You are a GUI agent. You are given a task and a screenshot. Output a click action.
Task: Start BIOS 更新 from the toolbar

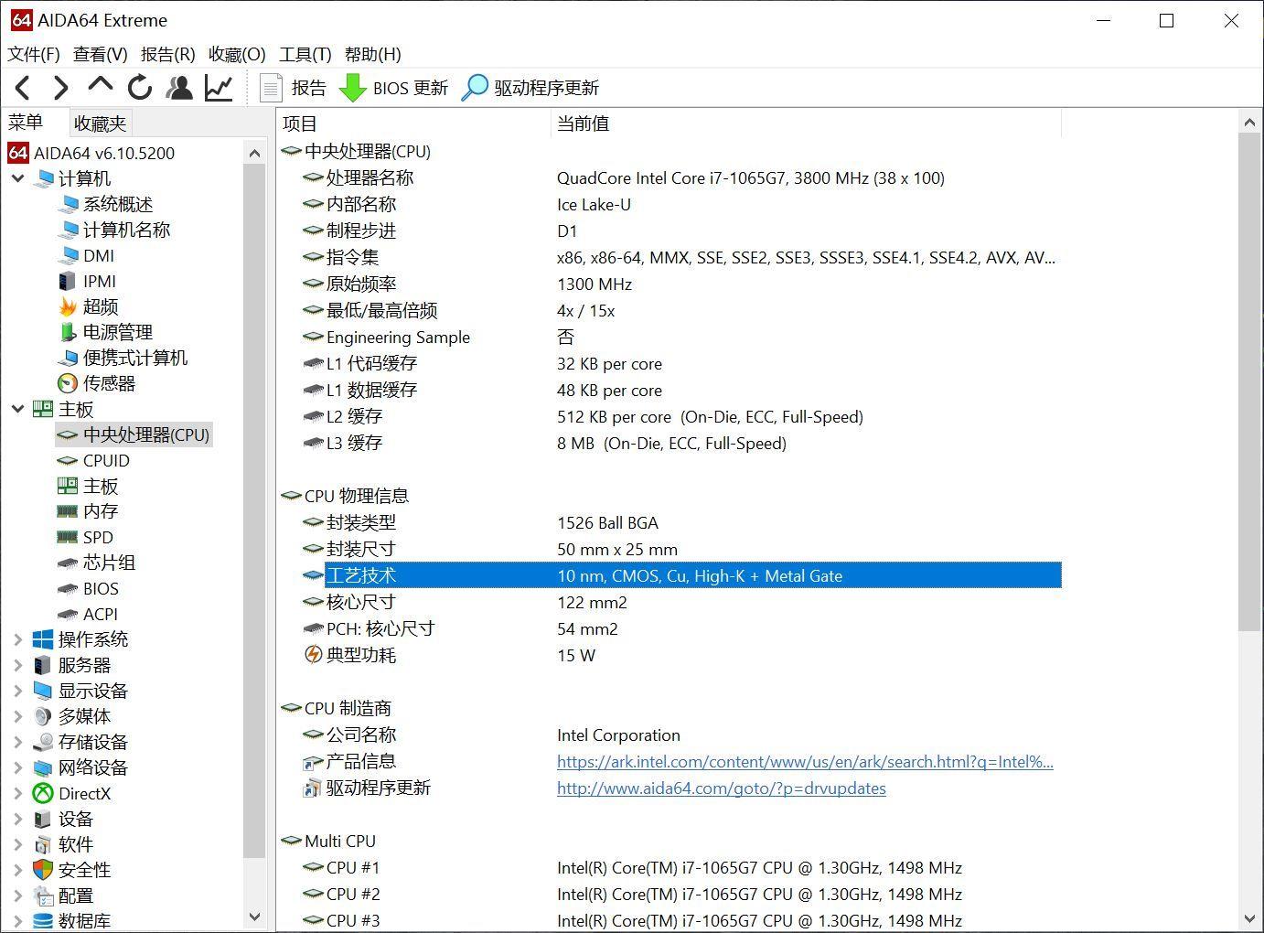(394, 88)
